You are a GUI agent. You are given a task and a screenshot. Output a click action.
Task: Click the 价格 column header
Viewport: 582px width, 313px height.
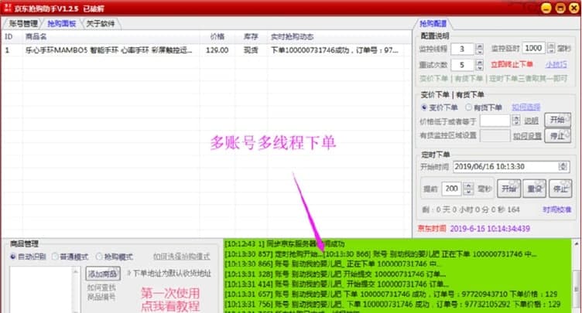[217, 37]
